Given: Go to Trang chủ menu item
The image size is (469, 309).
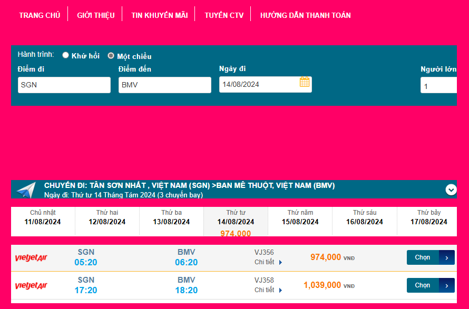Looking at the screenshot, I should 40,15.
